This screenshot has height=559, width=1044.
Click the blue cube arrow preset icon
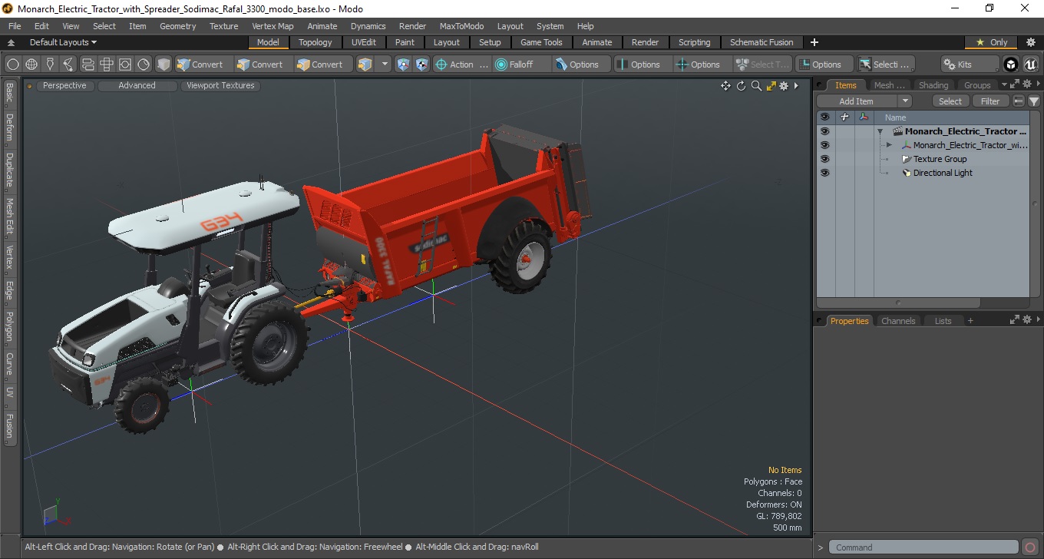pyautogui.click(x=365, y=64)
